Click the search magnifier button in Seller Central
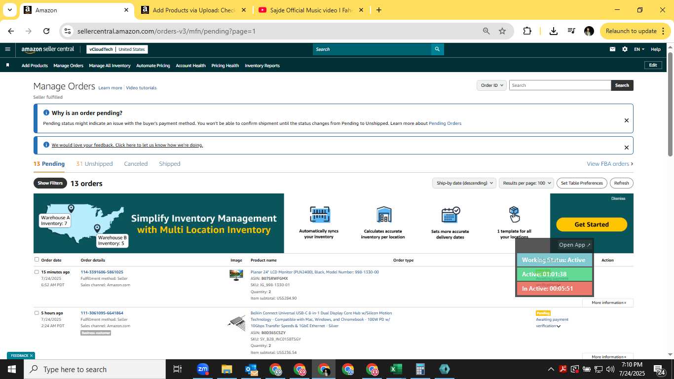674x379 pixels. pos(437,49)
